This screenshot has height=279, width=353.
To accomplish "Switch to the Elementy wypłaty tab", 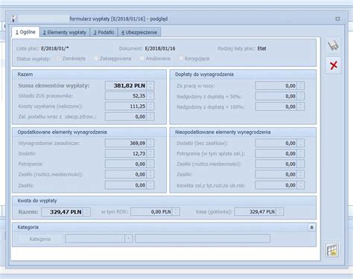I will pyautogui.click(x=65, y=33).
